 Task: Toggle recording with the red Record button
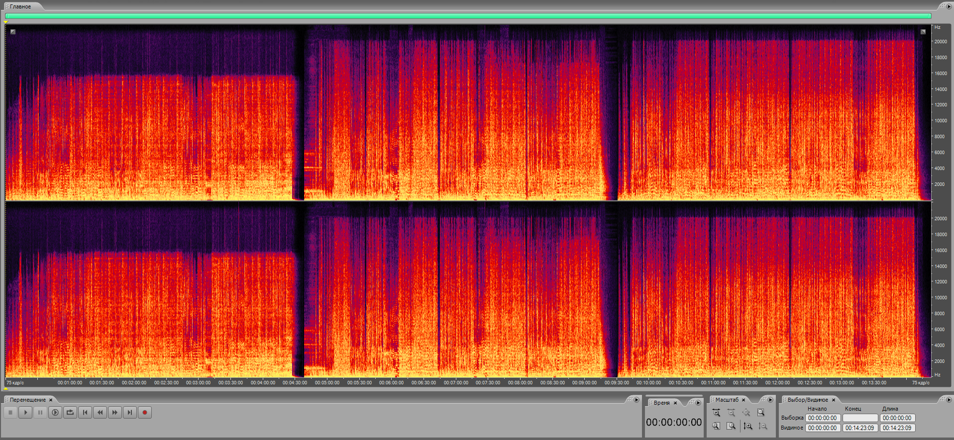pyautogui.click(x=145, y=412)
